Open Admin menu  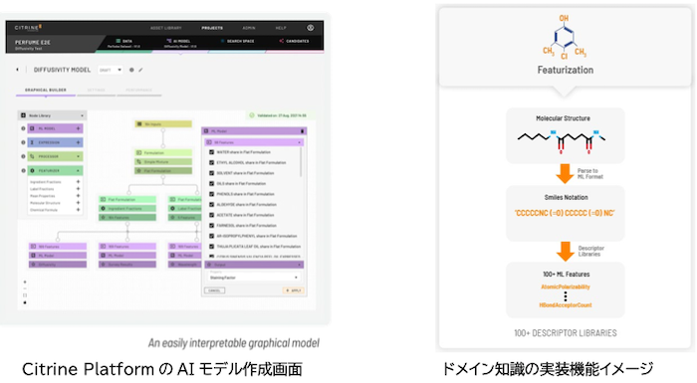click(249, 28)
